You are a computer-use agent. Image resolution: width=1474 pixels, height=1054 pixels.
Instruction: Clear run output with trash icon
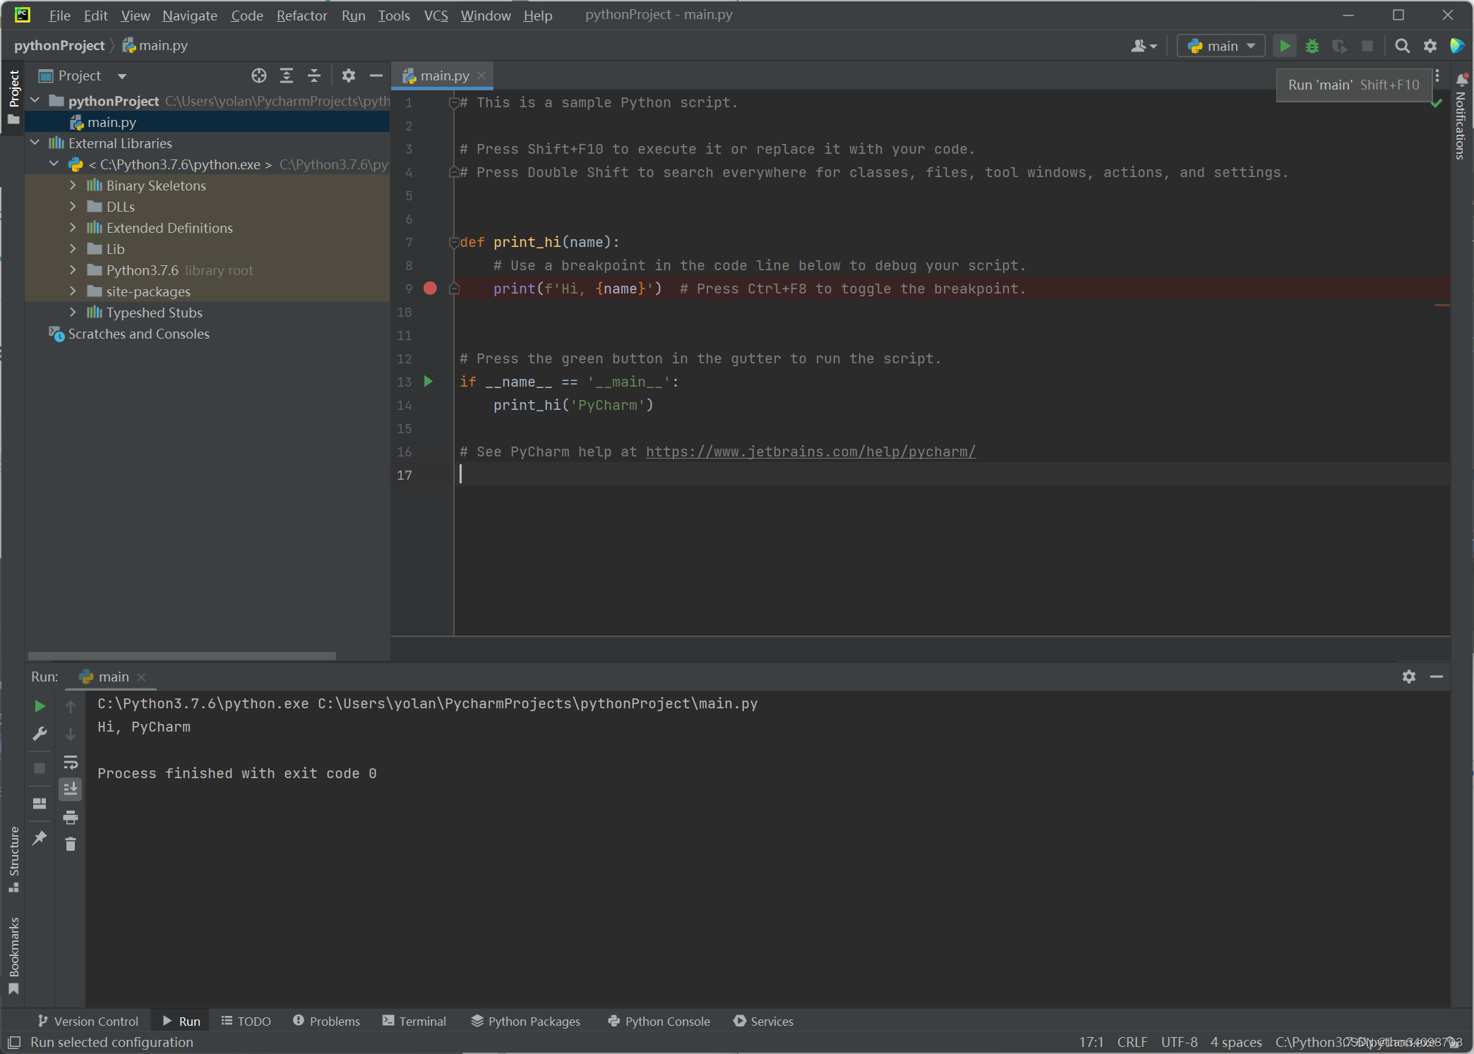click(71, 844)
